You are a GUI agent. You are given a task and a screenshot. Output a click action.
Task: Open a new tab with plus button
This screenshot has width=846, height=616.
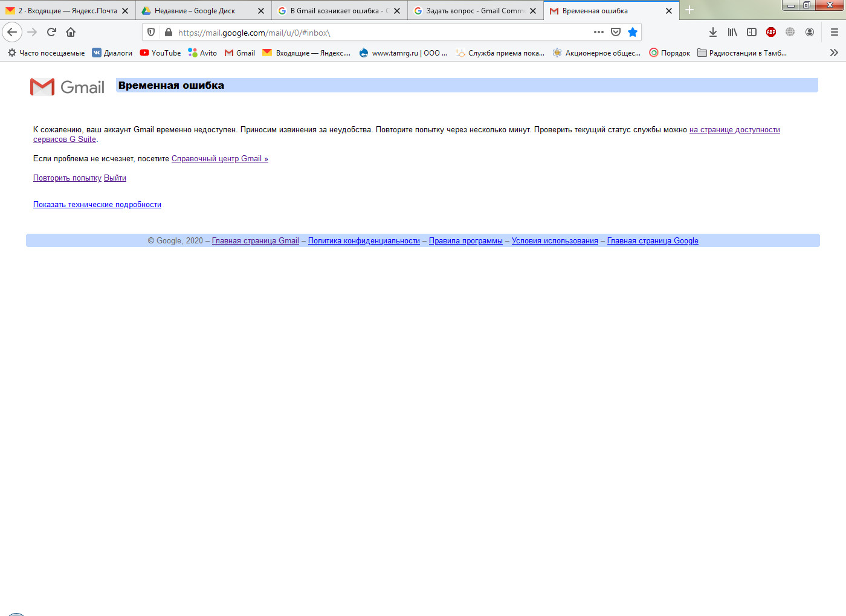(689, 10)
